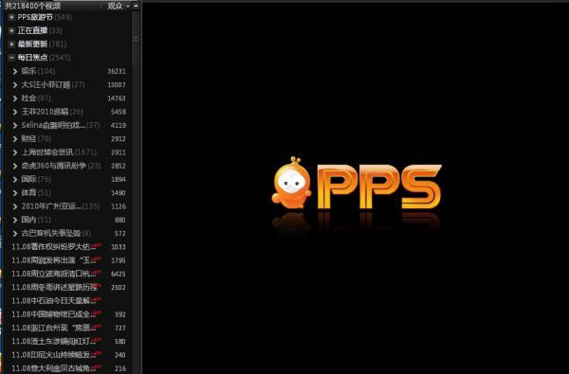Select the Selina俞灏明拍戏 item
This screenshot has height=374, width=569.
[x=53, y=125]
